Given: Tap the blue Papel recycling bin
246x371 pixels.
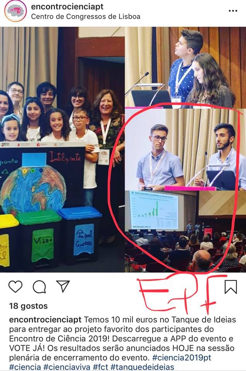Looking at the screenshot, I should coord(80,235).
